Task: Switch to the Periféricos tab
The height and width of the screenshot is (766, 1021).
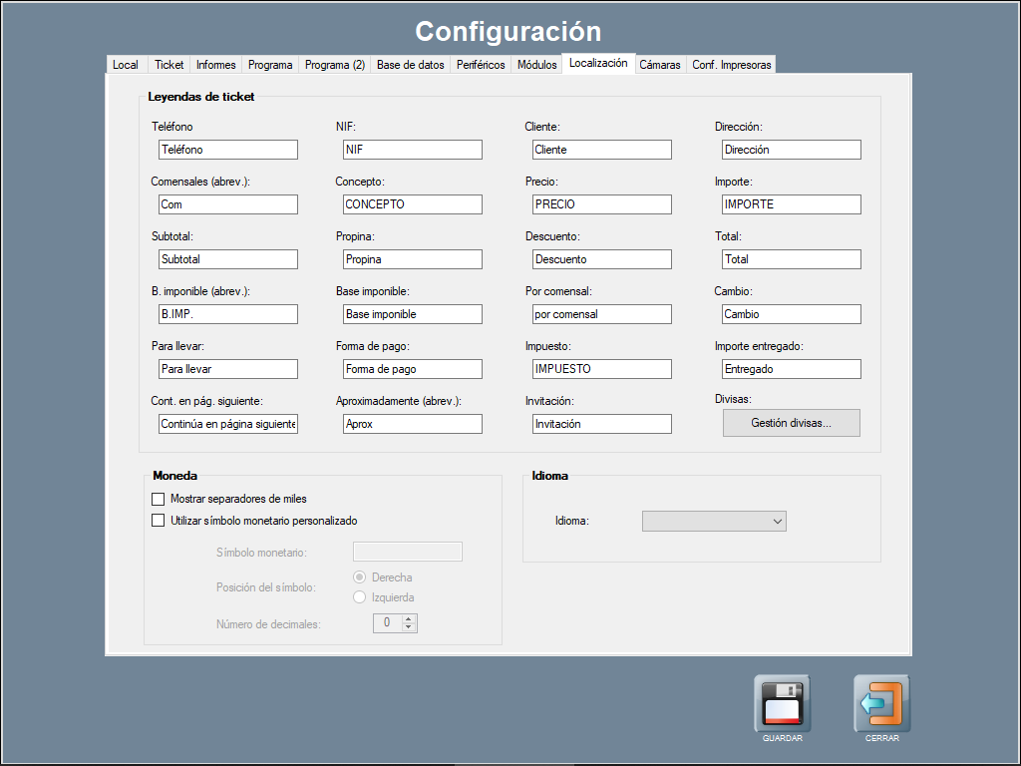Action: click(x=481, y=65)
